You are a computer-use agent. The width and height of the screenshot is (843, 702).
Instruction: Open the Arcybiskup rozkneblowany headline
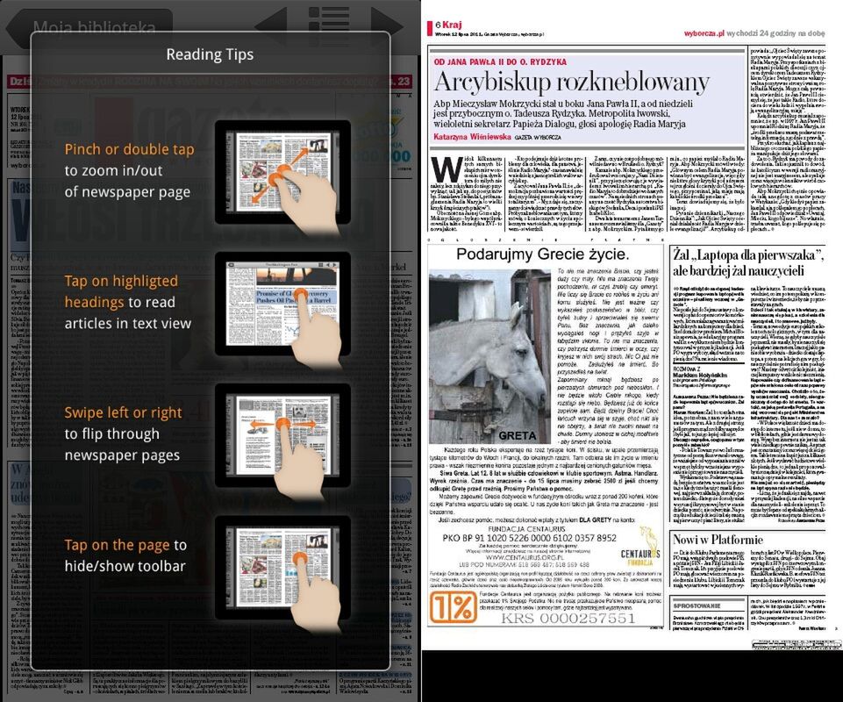coord(571,82)
